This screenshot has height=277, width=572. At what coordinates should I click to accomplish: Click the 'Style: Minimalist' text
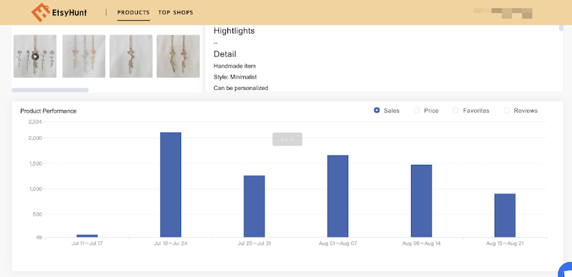point(235,77)
